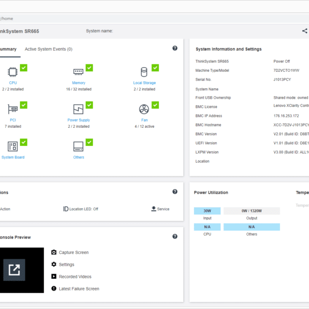Viewport: 309px width, 309px height.
Task: Switch to Active System Events (0) tab
Action: tap(49, 49)
